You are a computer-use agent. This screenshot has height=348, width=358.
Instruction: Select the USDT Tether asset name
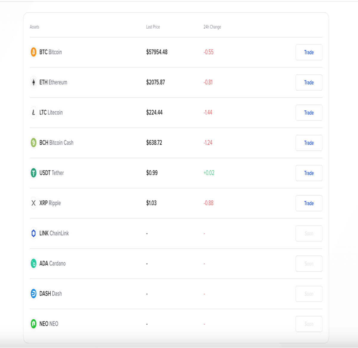pyautogui.click(x=52, y=173)
